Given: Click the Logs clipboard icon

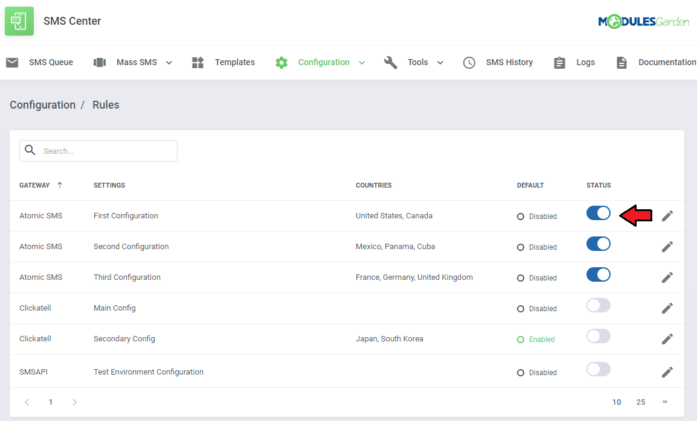Looking at the screenshot, I should click(560, 63).
